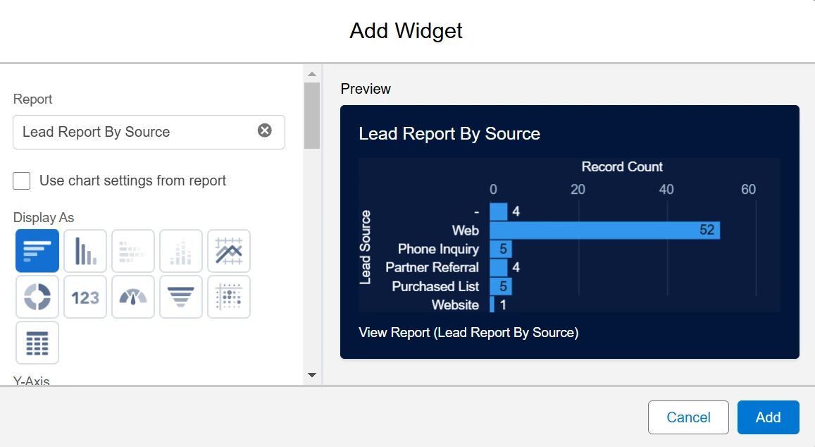This screenshot has height=447, width=815.
Task: Open the View Report link in preview
Action: [x=468, y=333]
